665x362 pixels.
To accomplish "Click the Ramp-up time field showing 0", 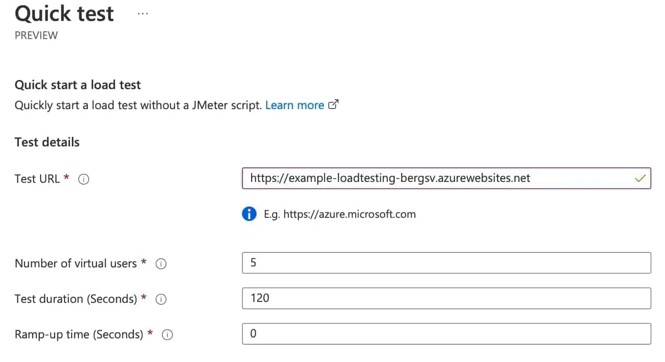I will pos(446,334).
